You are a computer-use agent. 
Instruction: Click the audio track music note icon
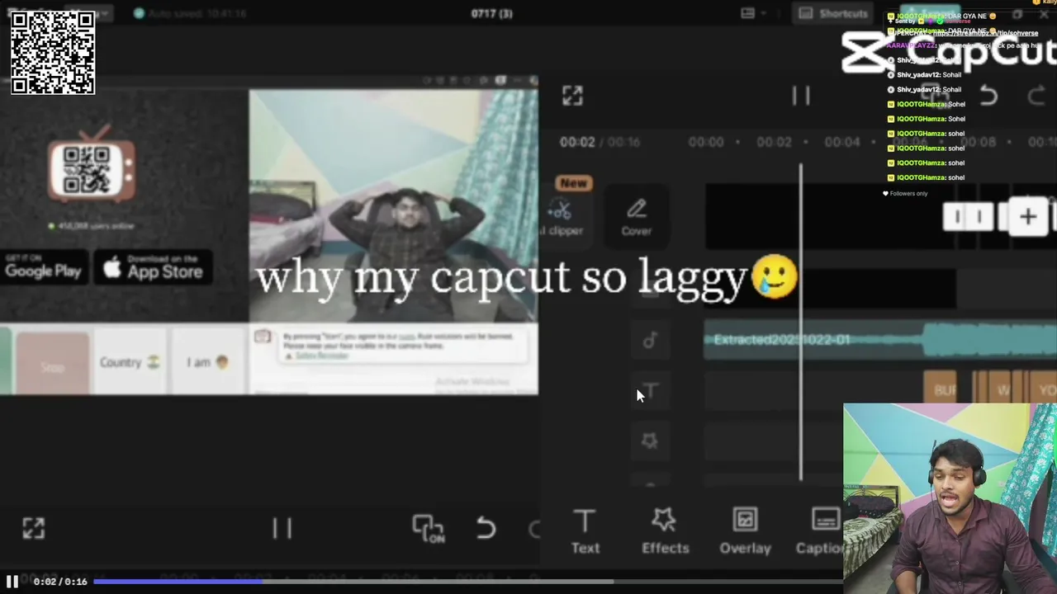pos(650,340)
